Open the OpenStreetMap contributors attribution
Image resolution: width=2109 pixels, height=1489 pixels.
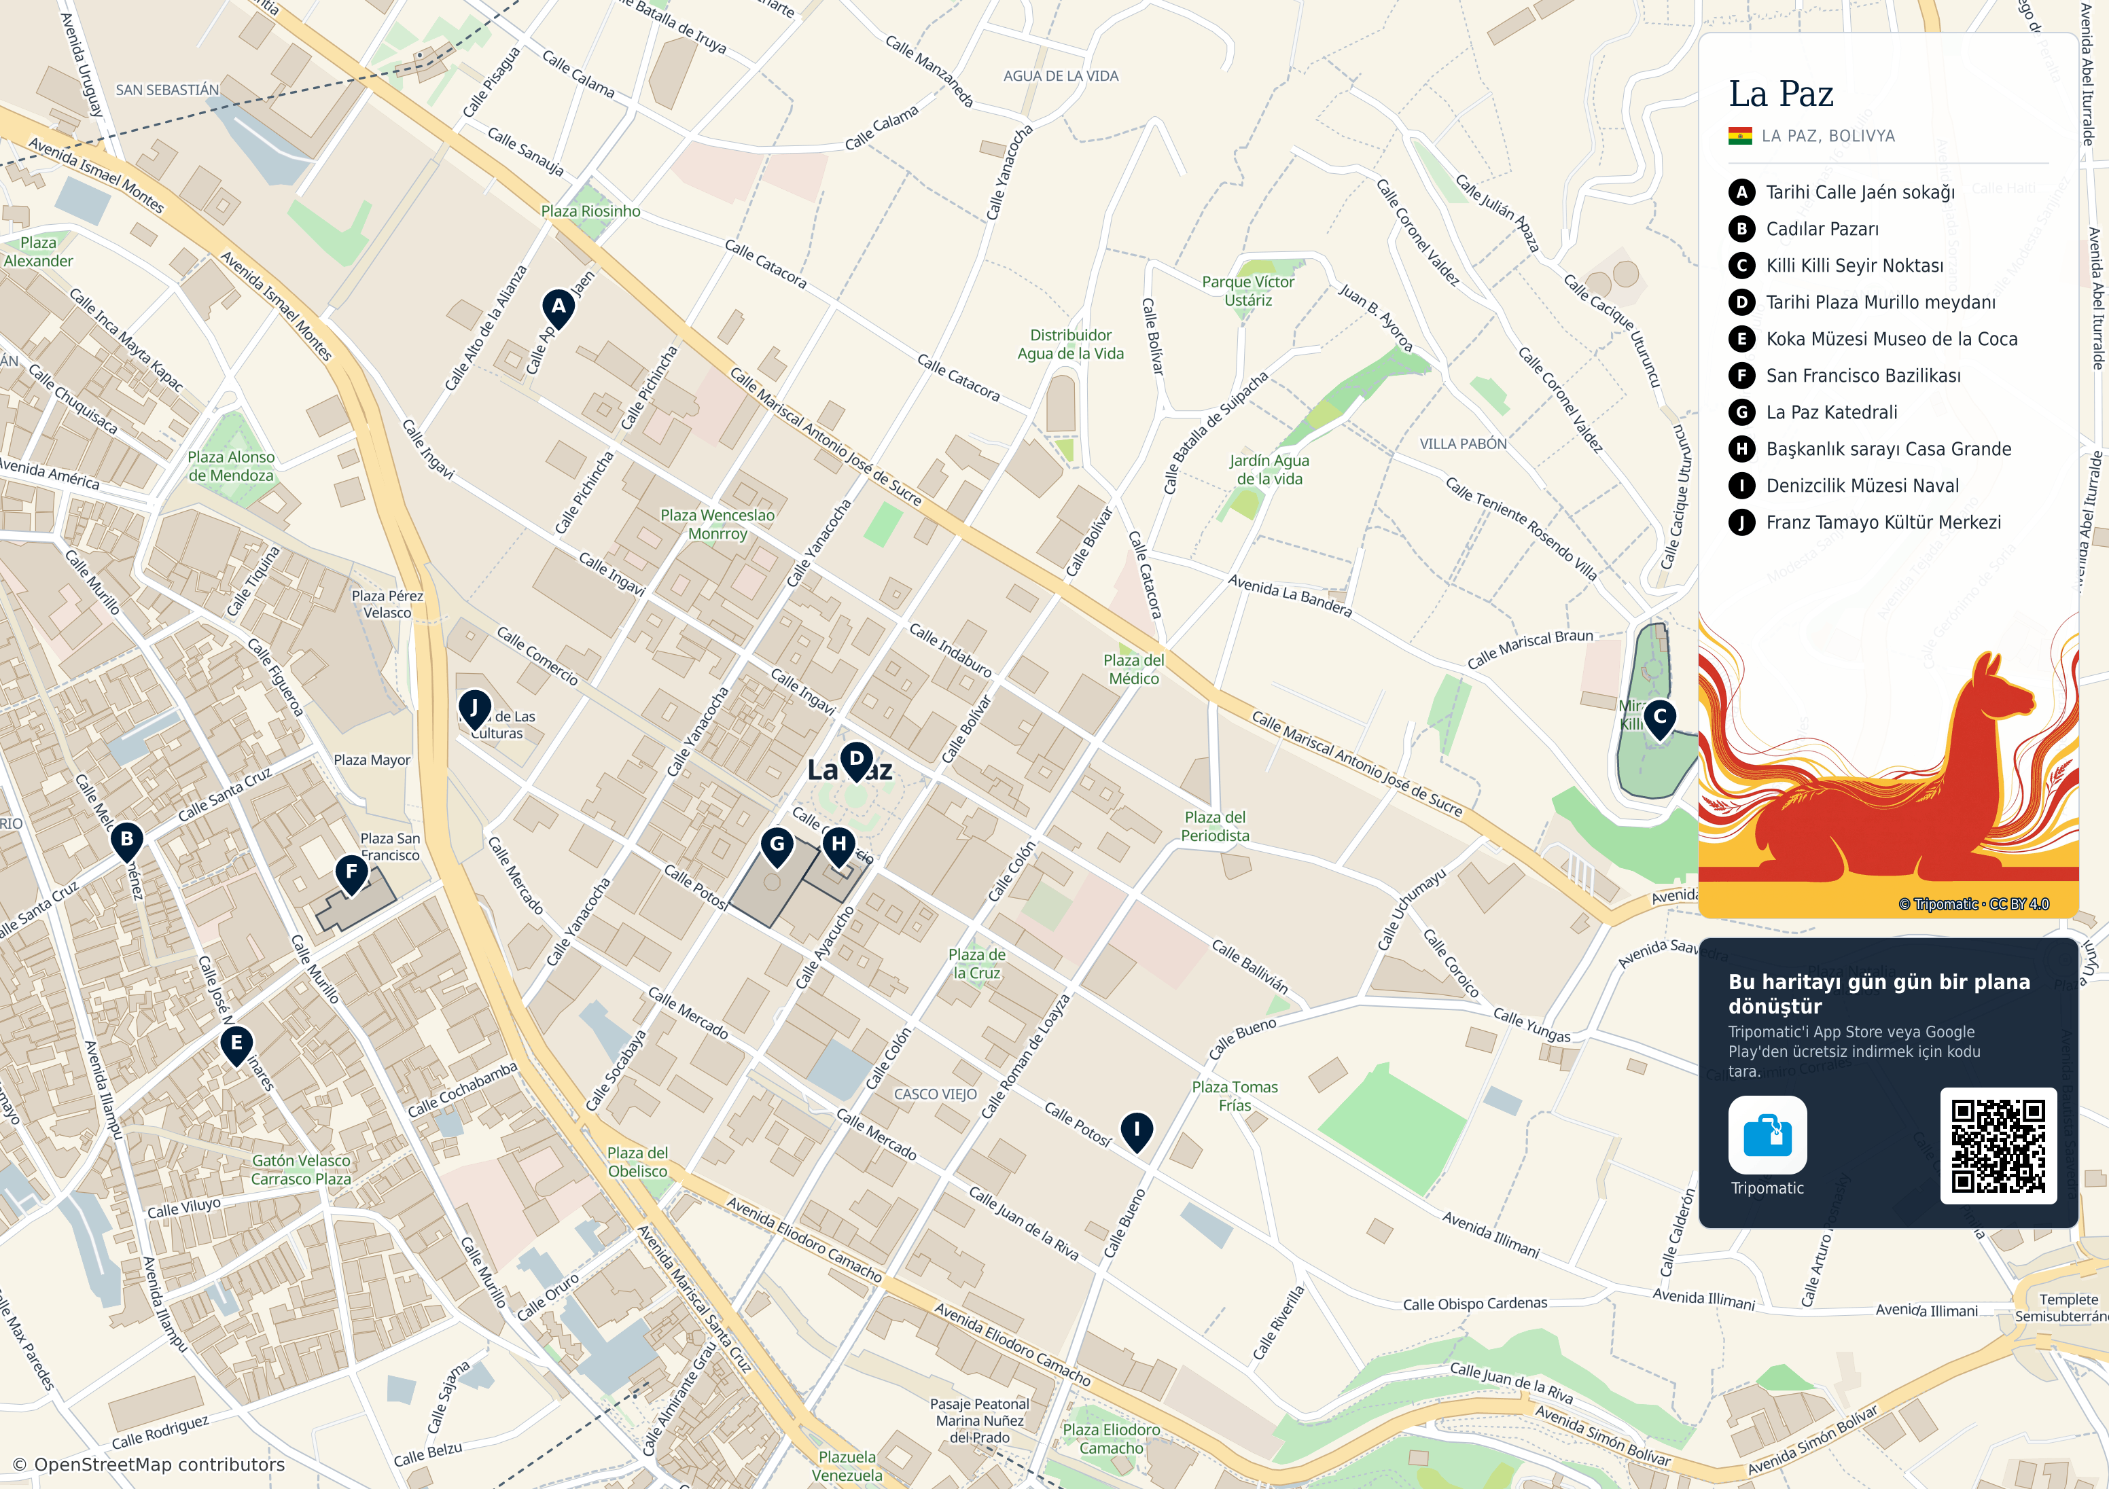[x=149, y=1464]
